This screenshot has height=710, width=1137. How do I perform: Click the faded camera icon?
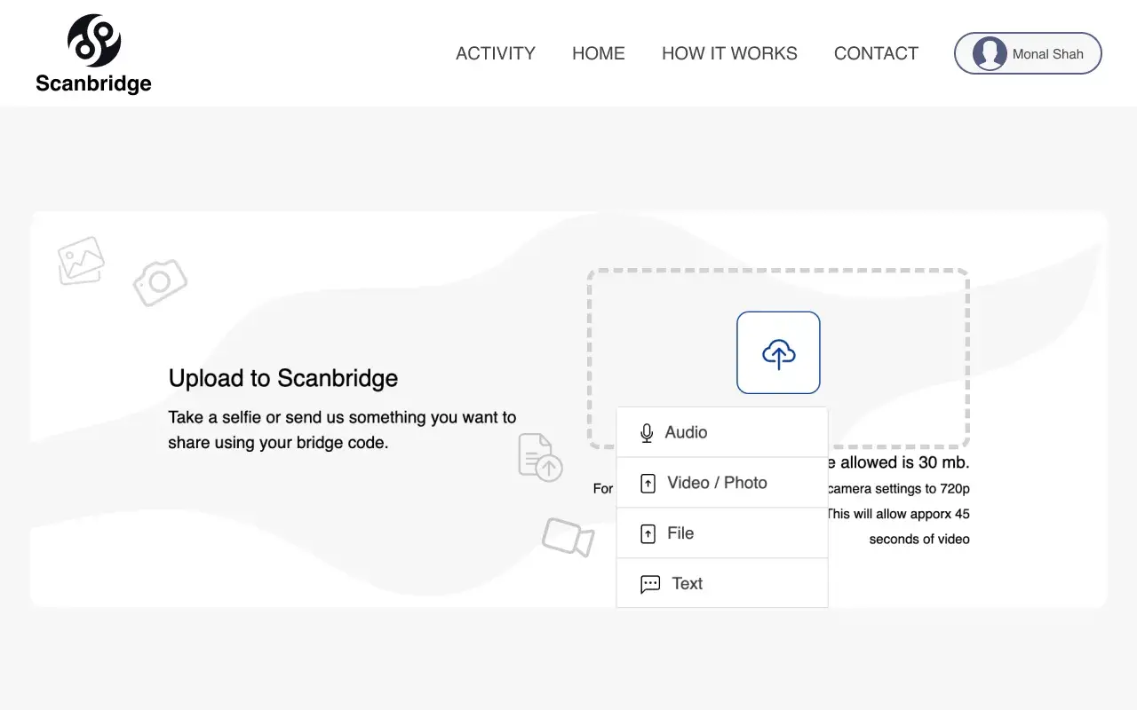[160, 282]
